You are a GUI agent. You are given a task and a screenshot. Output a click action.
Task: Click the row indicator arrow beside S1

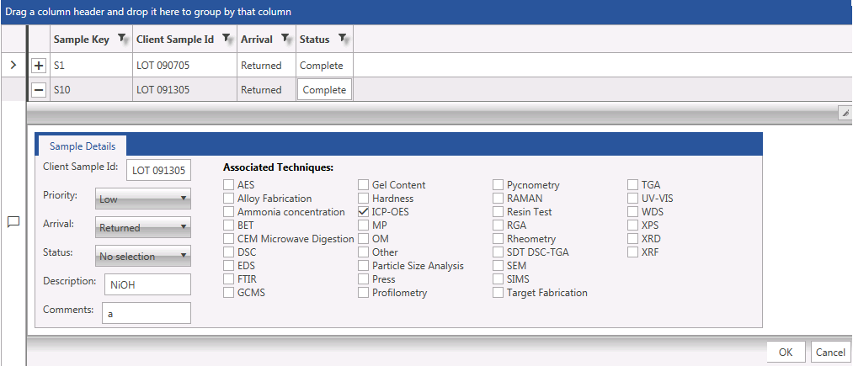pos(13,65)
